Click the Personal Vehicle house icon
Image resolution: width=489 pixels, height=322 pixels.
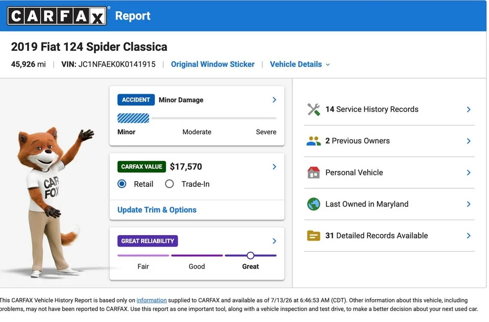[313, 172]
